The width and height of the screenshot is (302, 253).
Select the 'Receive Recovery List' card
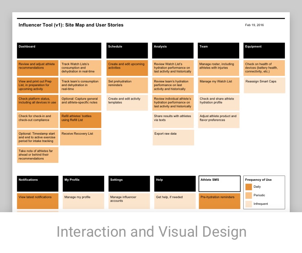pyautogui.click(x=80, y=138)
